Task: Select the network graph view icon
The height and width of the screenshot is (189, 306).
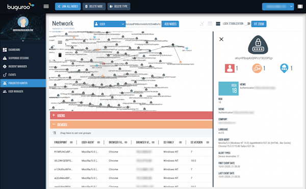Action: coord(202,24)
